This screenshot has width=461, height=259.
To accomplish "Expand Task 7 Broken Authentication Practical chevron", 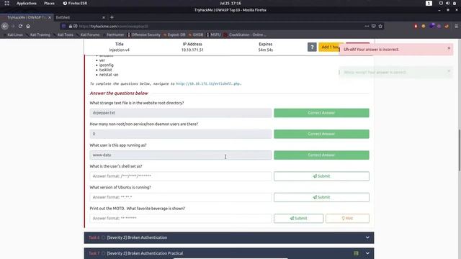I will click(x=367, y=253).
